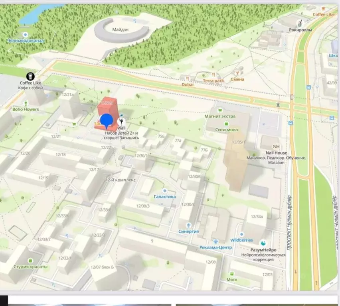Screen dimensions: 340x306
Task: Select building number 12/34а
Action: click(x=257, y=217)
